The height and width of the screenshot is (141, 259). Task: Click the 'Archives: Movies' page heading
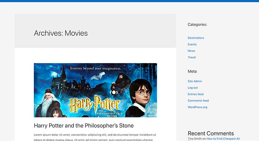click(x=61, y=33)
